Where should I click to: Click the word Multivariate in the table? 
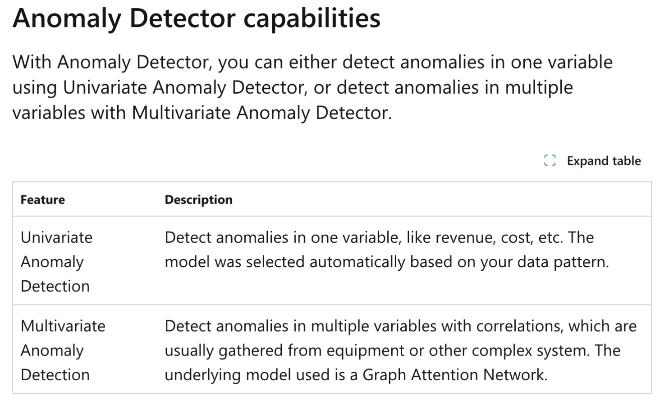pyautogui.click(x=63, y=326)
